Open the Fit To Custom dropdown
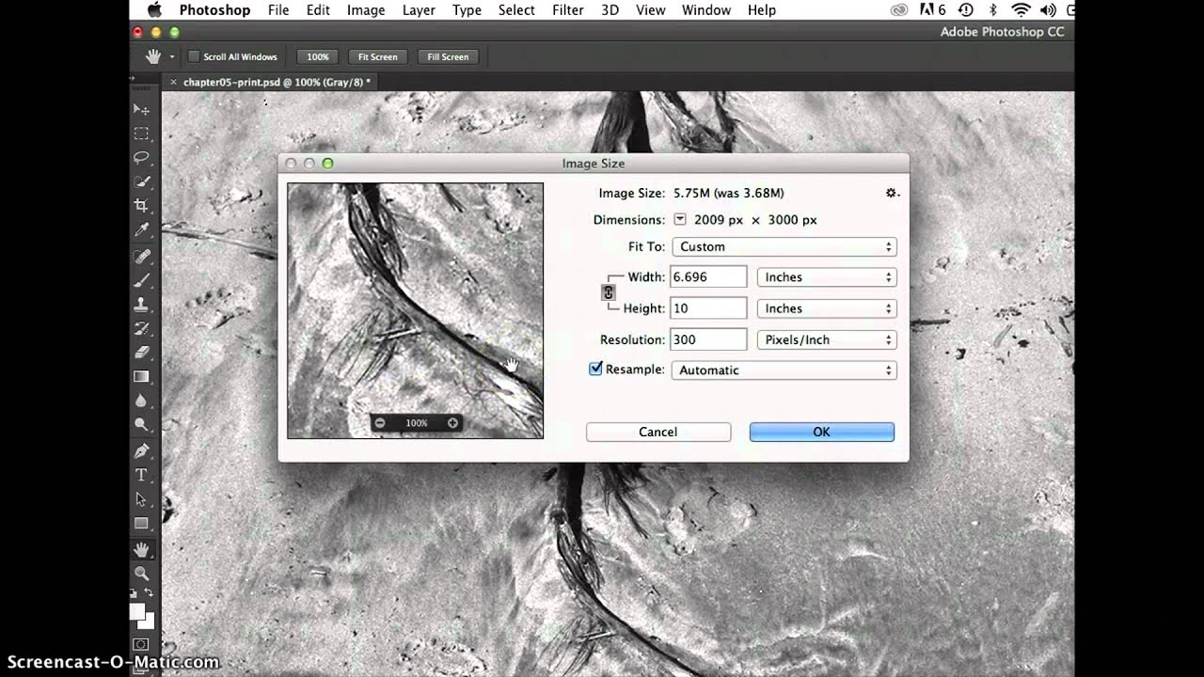The height and width of the screenshot is (677, 1204). coord(784,246)
